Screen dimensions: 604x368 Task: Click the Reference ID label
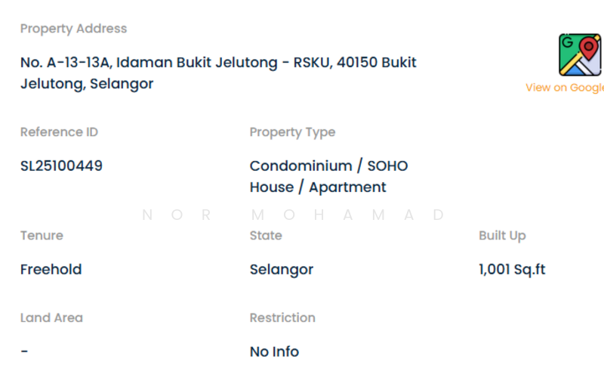pos(59,132)
